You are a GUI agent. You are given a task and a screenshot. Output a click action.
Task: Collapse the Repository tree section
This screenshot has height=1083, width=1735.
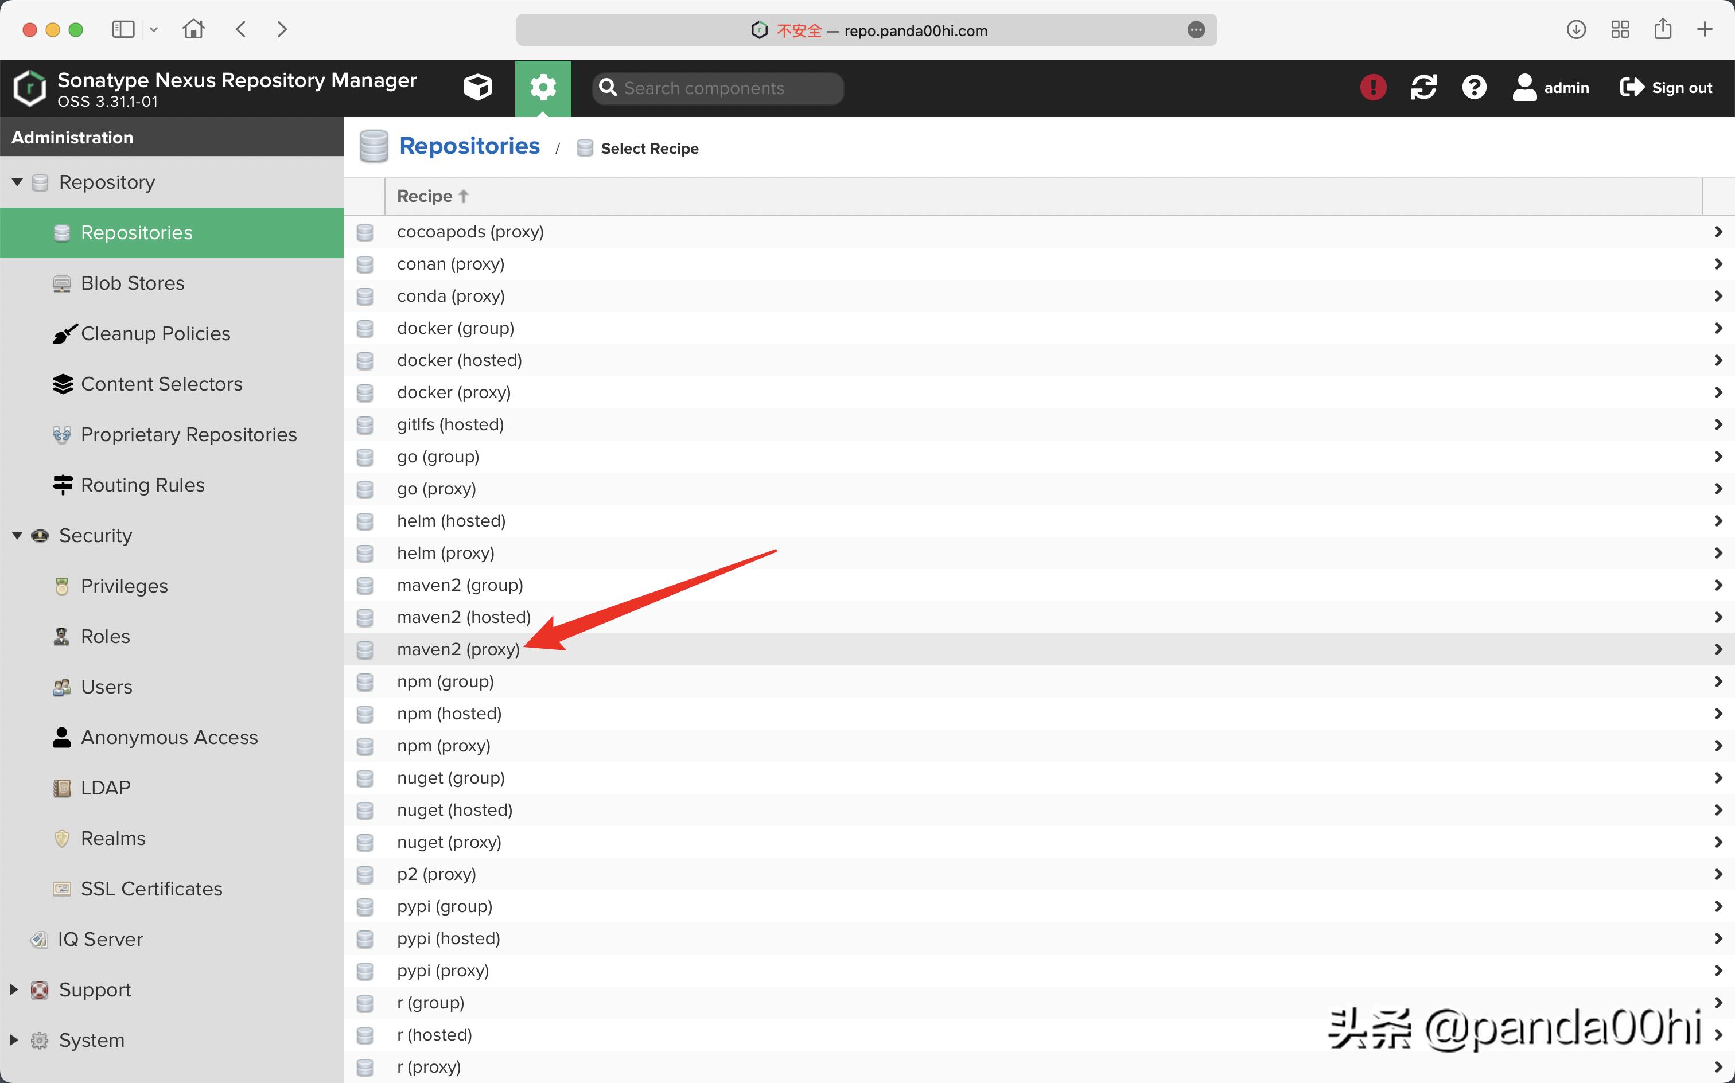[x=17, y=182]
